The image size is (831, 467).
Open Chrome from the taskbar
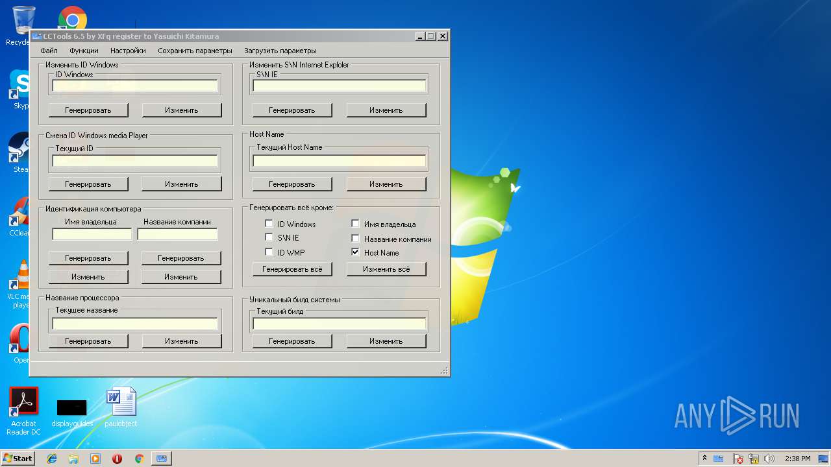[x=139, y=459]
